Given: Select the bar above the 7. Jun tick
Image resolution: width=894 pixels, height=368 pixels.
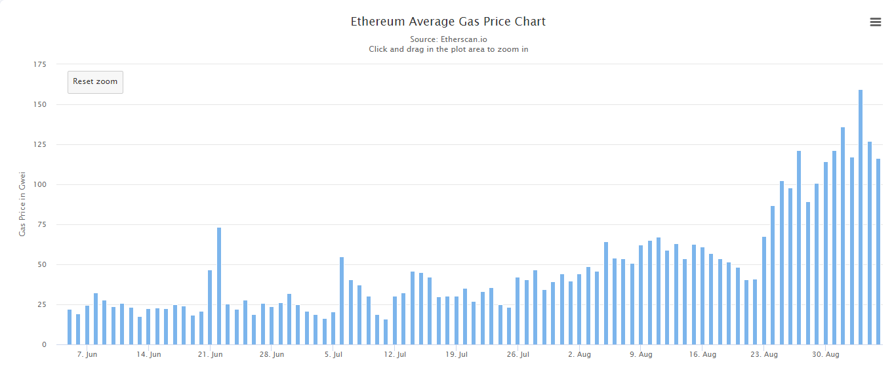Looking at the screenshot, I should click(87, 325).
